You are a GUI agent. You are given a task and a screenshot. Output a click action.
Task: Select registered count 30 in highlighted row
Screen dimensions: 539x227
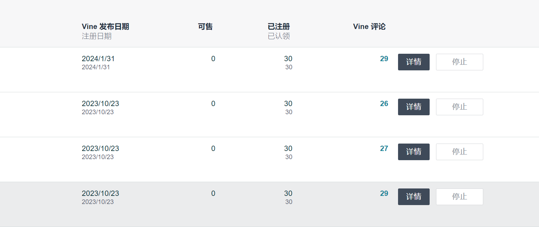(288, 193)
